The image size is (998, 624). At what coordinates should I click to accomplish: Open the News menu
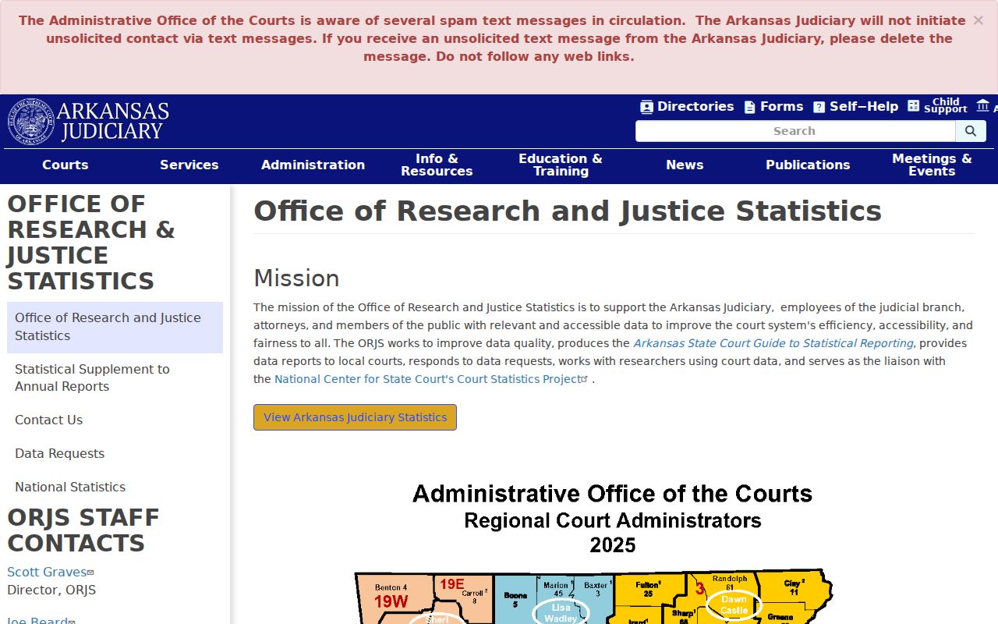[685, 165]
